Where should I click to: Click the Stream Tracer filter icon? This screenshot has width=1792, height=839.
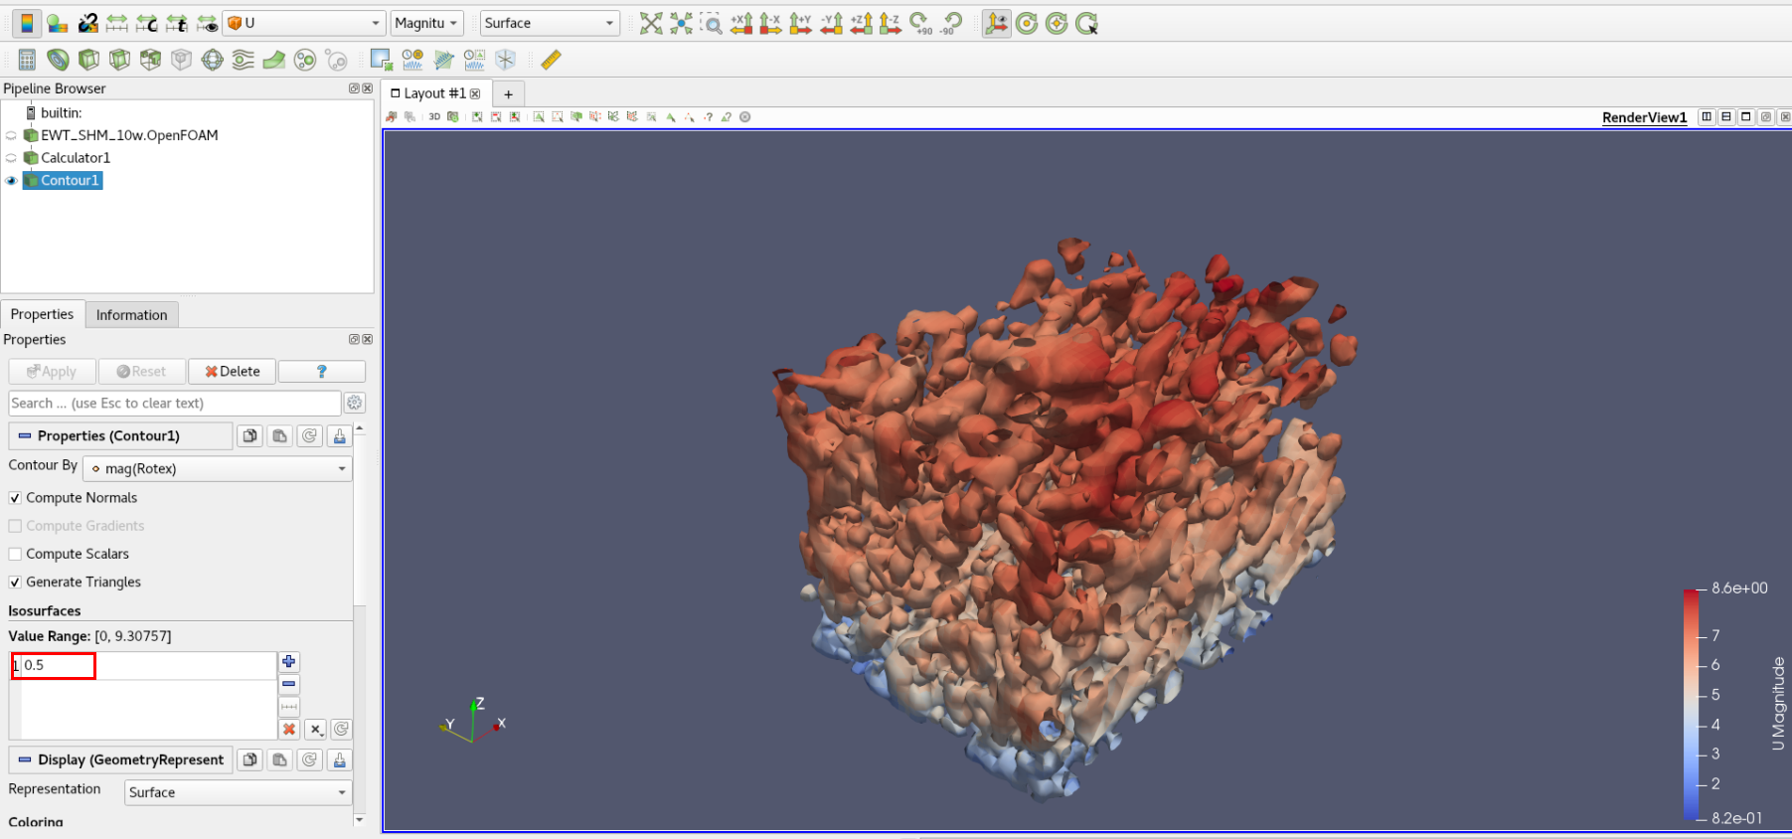tap(243, 61)
